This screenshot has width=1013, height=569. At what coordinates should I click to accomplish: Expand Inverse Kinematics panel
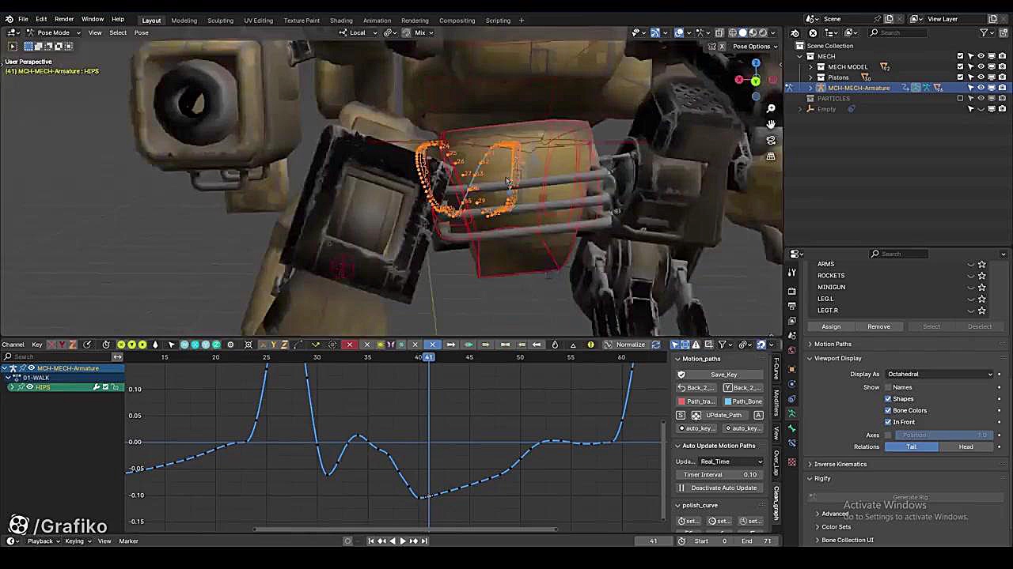click(840, 465)
